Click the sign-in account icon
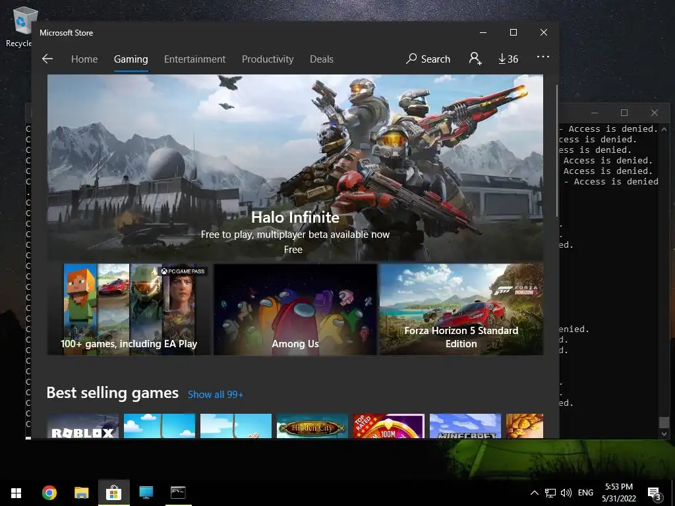This screenshot has width=675, height=506. pyautogui.click(x=475, y=59)
